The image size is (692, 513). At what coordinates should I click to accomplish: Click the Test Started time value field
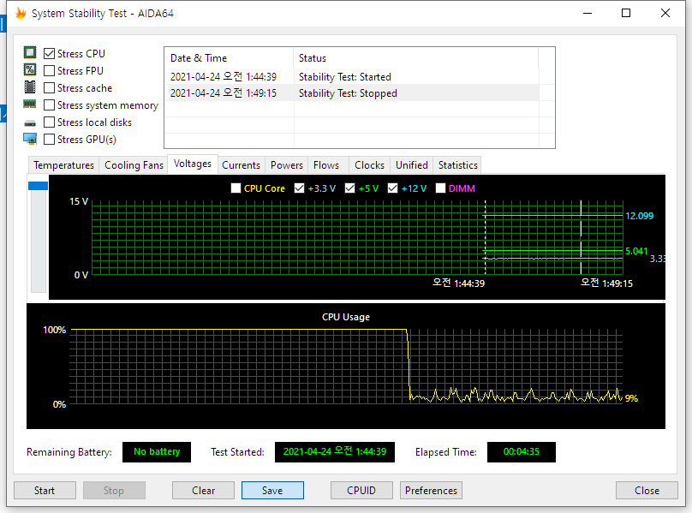(x=335, y=451)
